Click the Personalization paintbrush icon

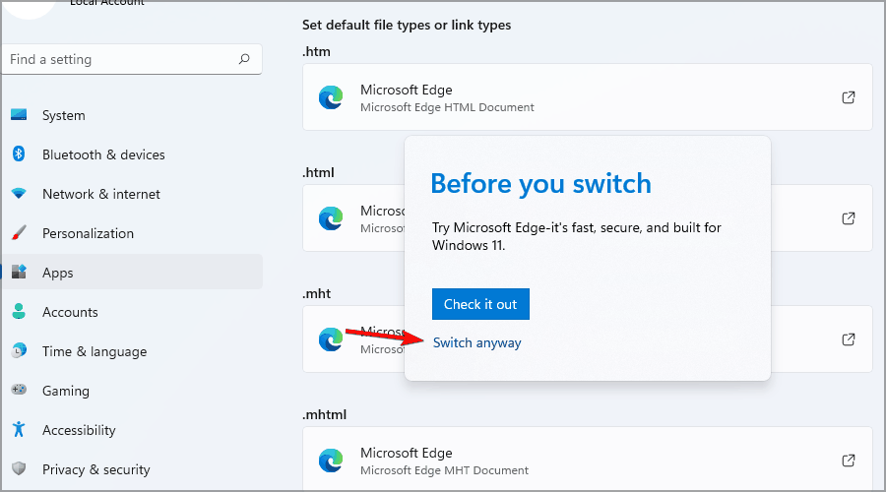19,233
